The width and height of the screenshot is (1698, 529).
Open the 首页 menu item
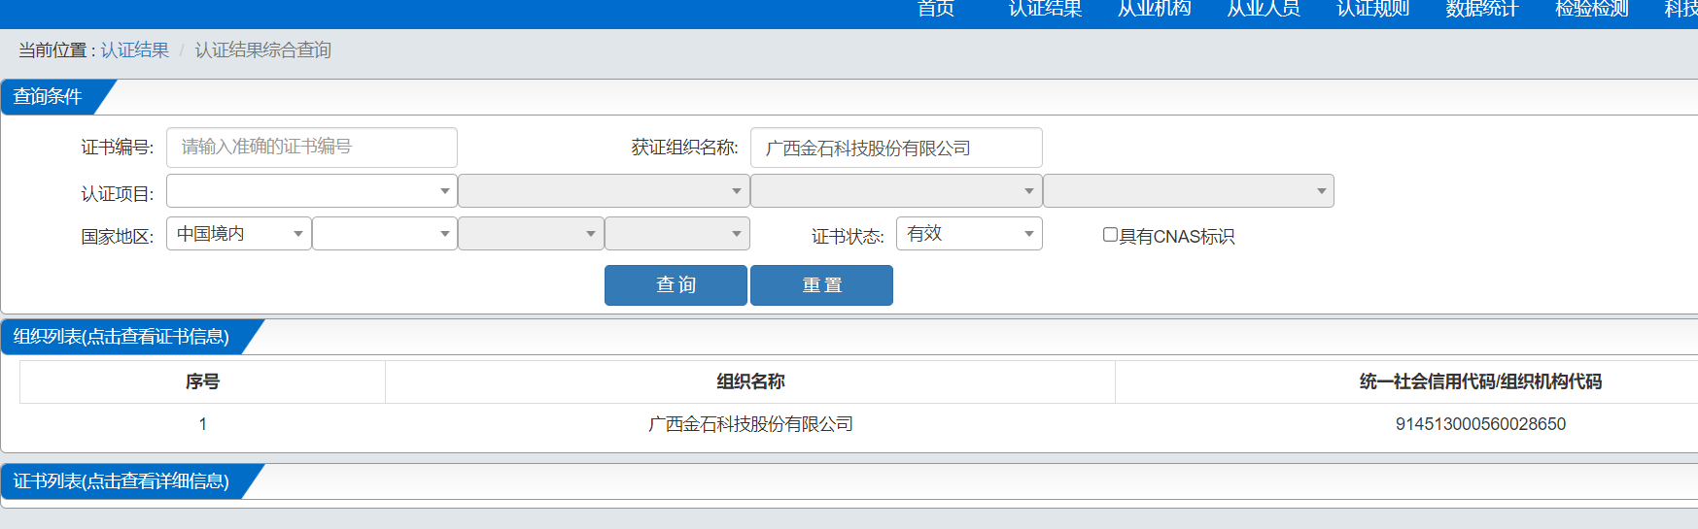(x=936, y=9)
